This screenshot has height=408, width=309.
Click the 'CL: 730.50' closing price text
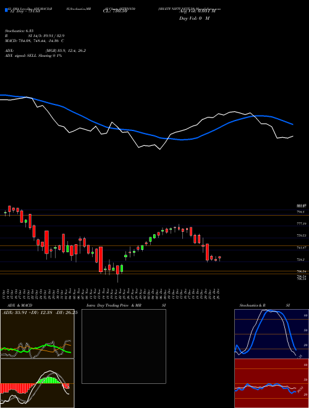click(115, 11)
